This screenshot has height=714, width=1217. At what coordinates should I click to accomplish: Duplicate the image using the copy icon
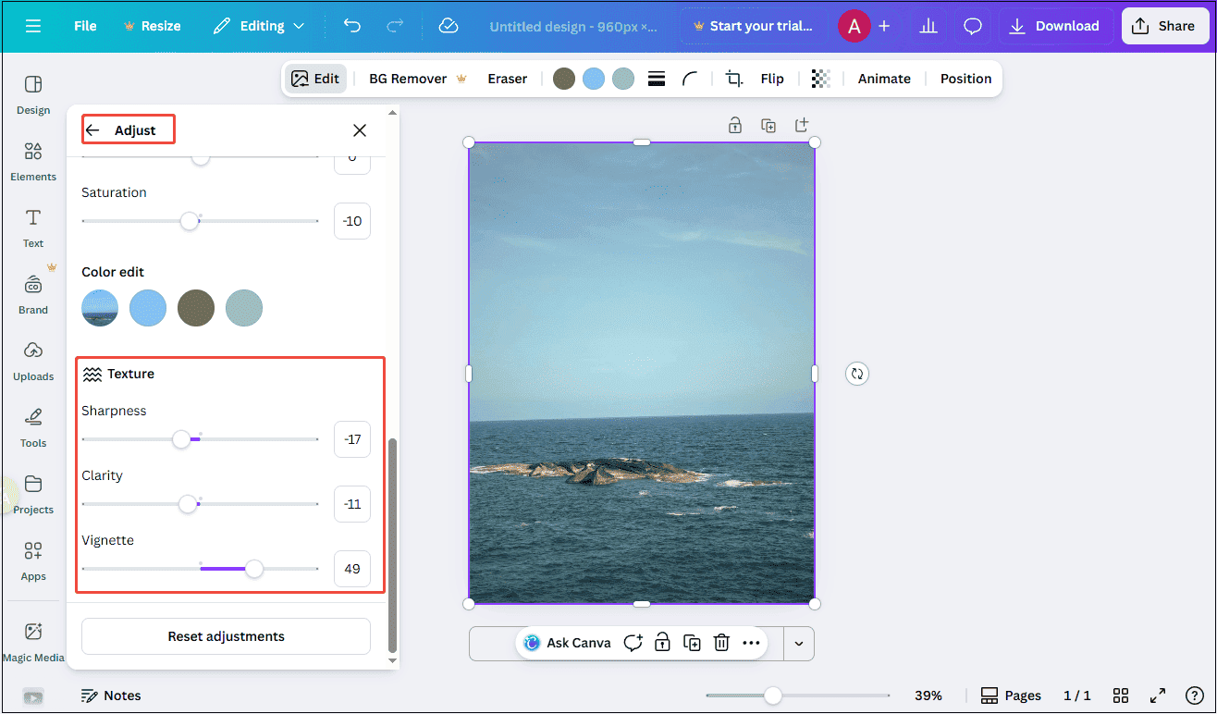click(x=692, y=643)
